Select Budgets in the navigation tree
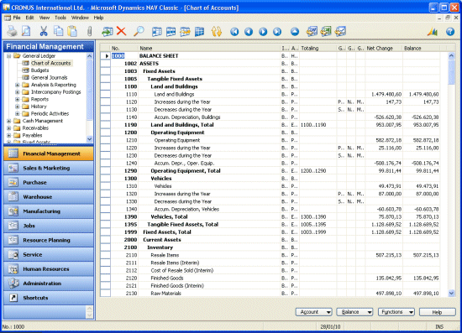 (x=39, y=70)
